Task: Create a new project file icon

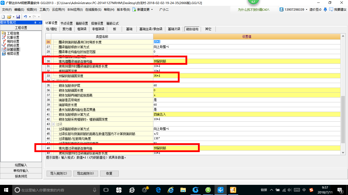Action: (3, 17)
